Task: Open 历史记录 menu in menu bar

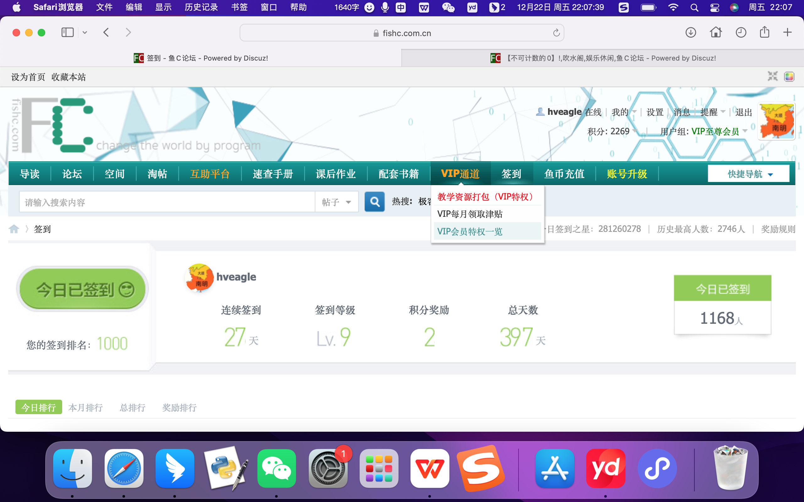Action: (201, 7)
